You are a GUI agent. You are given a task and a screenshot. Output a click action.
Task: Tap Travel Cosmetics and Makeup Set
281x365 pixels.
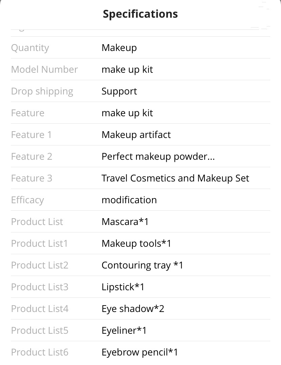[x=175, y=178]
